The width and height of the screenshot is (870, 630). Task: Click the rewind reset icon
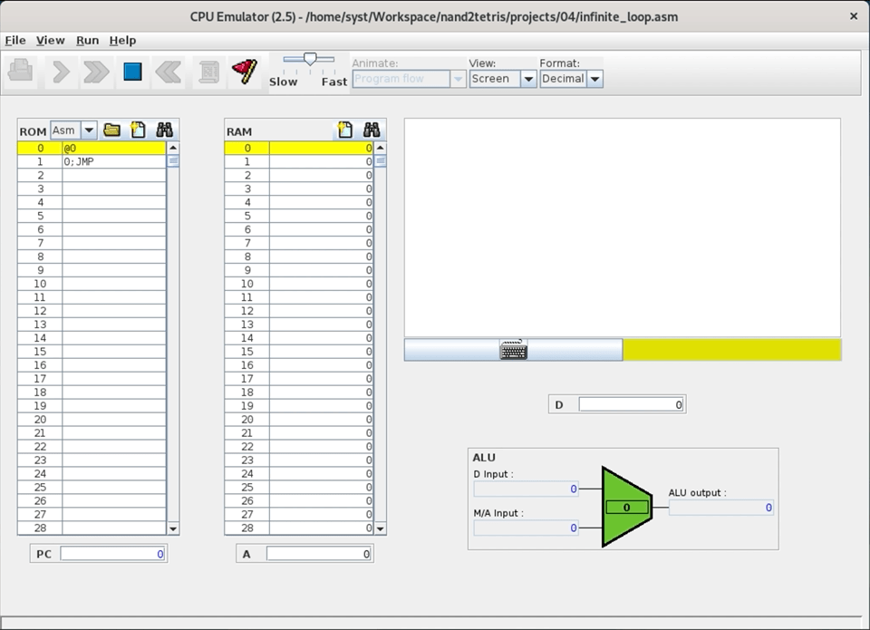coord(169,72)
